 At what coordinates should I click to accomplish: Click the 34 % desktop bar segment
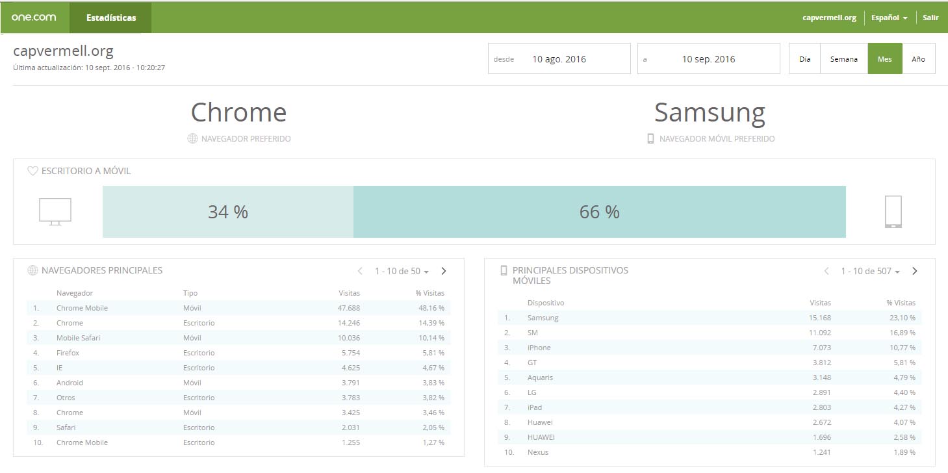pyautogui.click(x=228, y=212)
